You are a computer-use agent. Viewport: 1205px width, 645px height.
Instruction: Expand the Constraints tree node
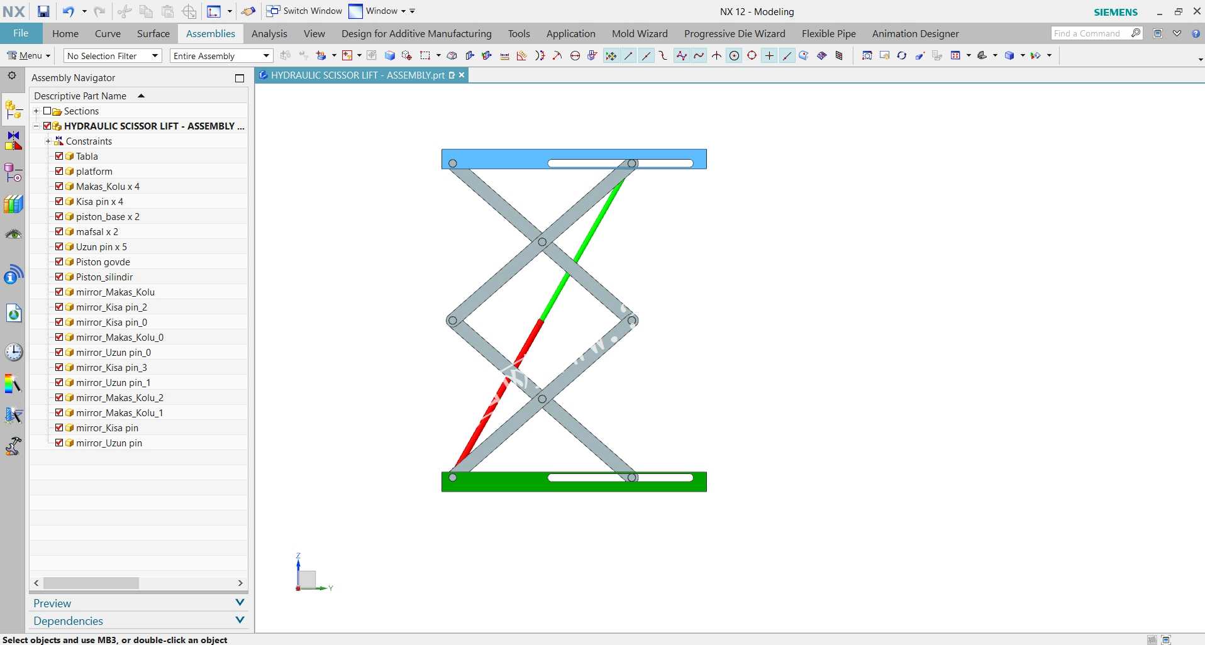[x=48, y=141]
